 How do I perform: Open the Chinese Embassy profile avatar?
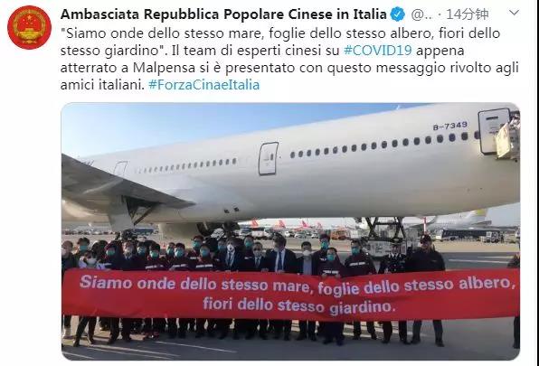[x=29, y=27]
